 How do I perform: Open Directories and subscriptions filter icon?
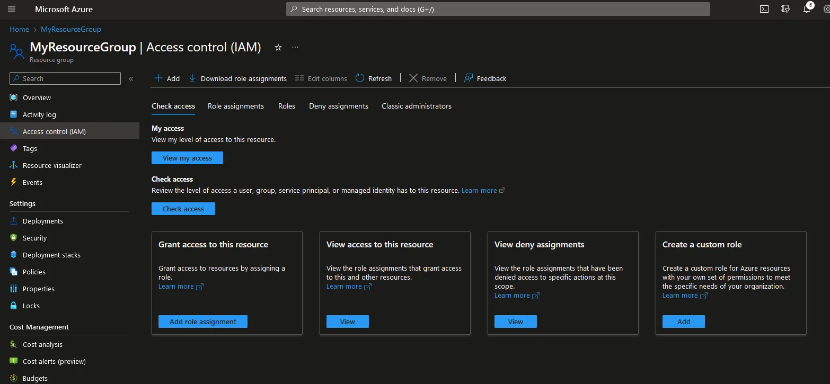click(x=785, y=9)
